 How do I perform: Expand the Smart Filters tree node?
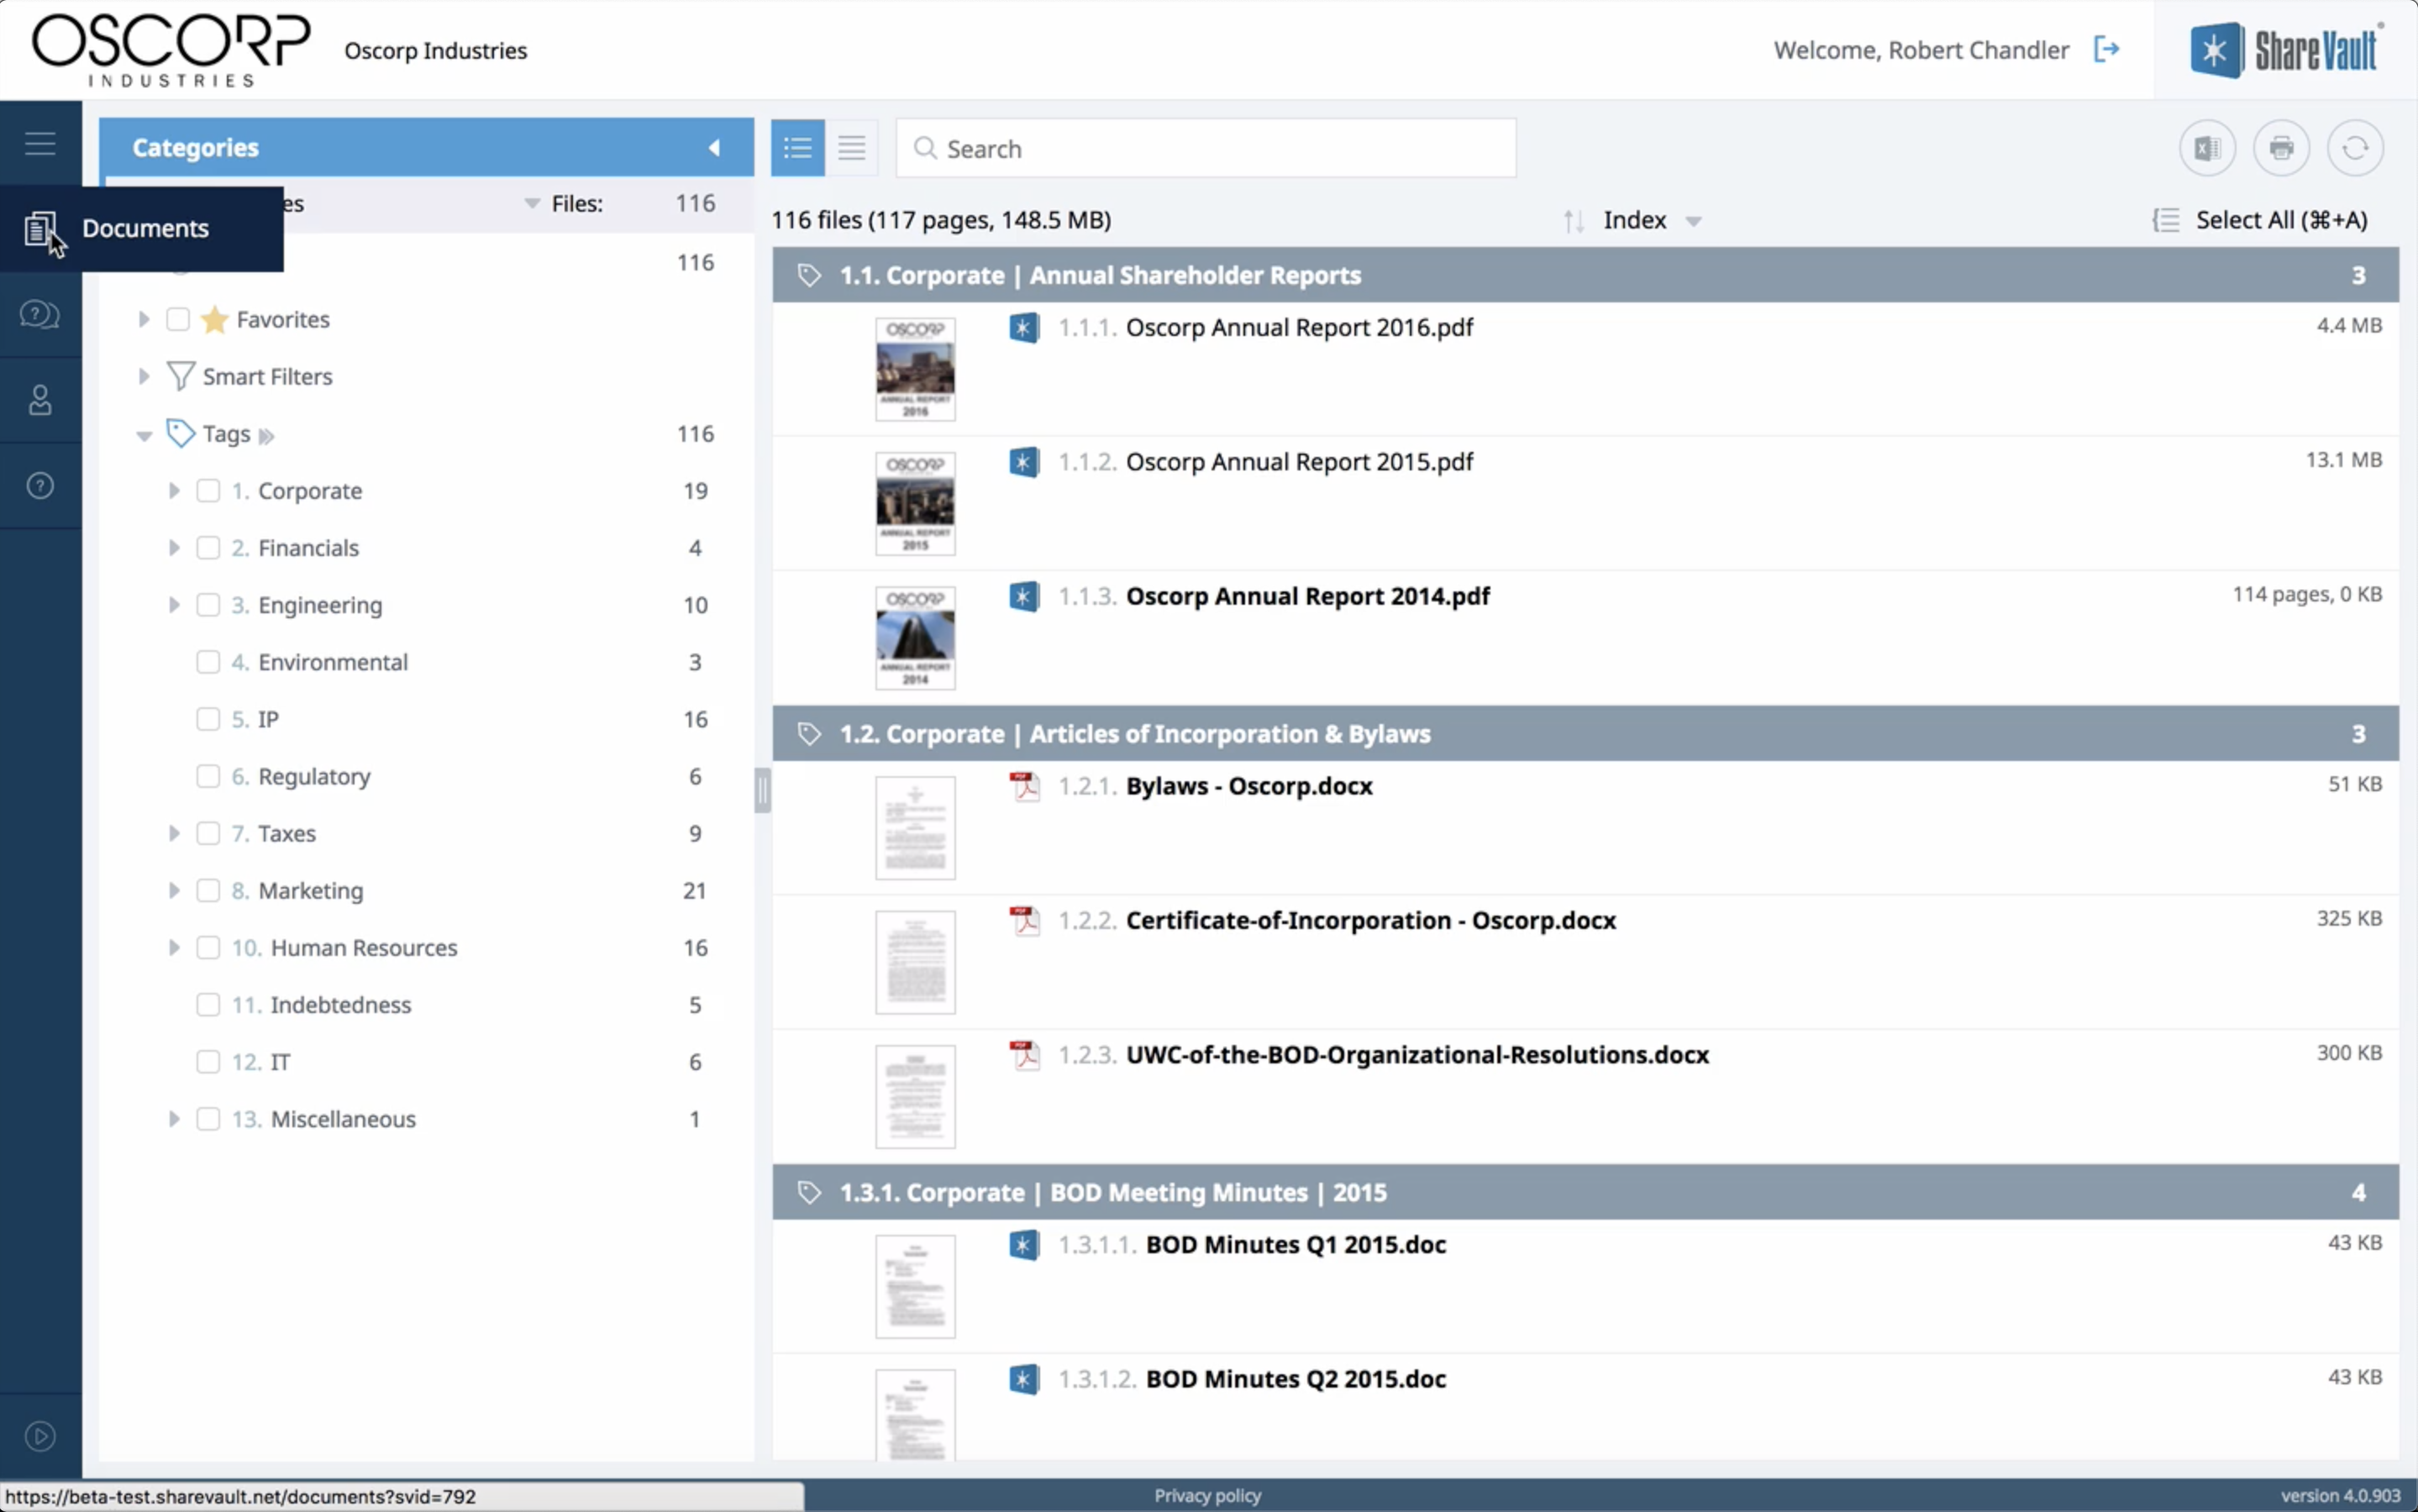[144, 376]
